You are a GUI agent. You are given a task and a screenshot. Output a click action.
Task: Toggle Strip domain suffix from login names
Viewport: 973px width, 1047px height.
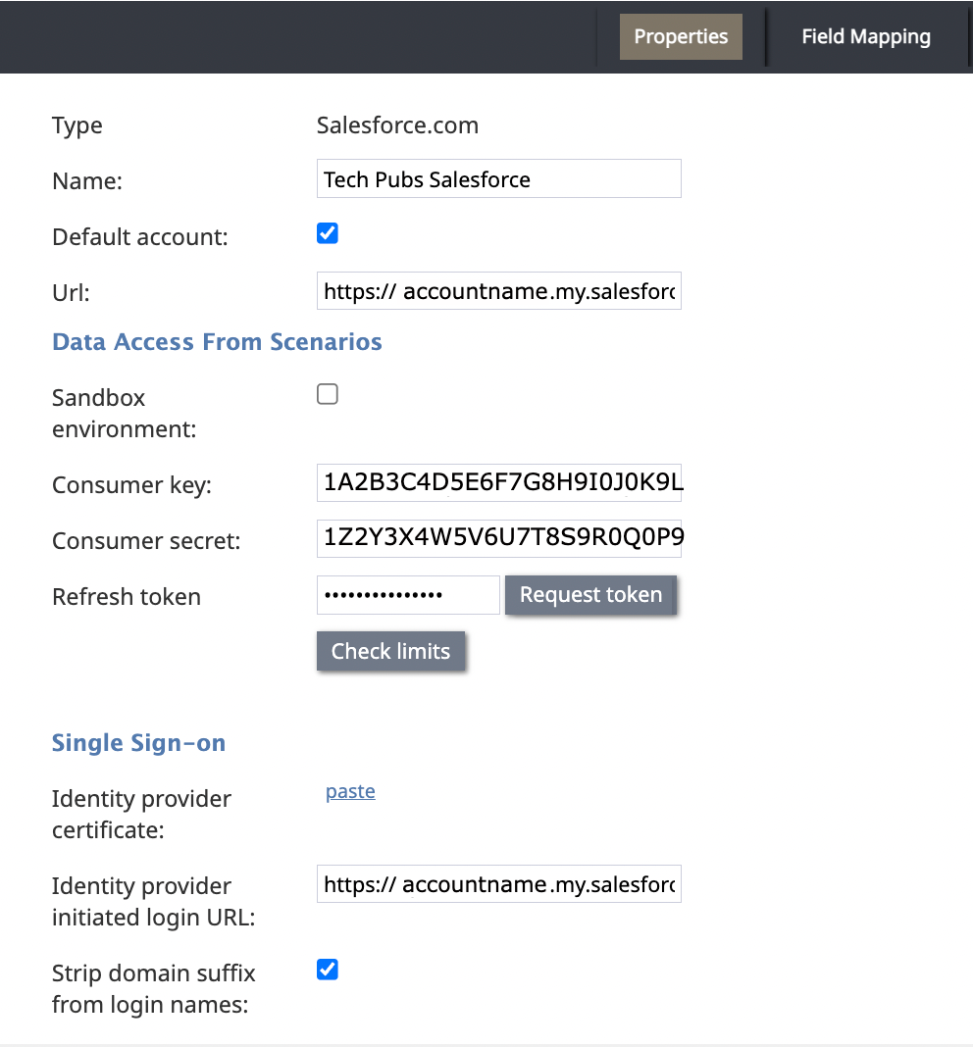pyautogui.click(x=328, y=970)
